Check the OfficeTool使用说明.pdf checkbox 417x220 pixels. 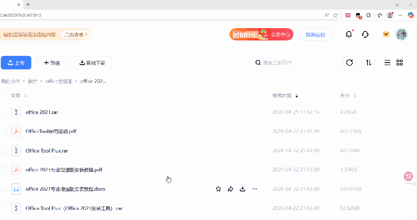point(4,131)
